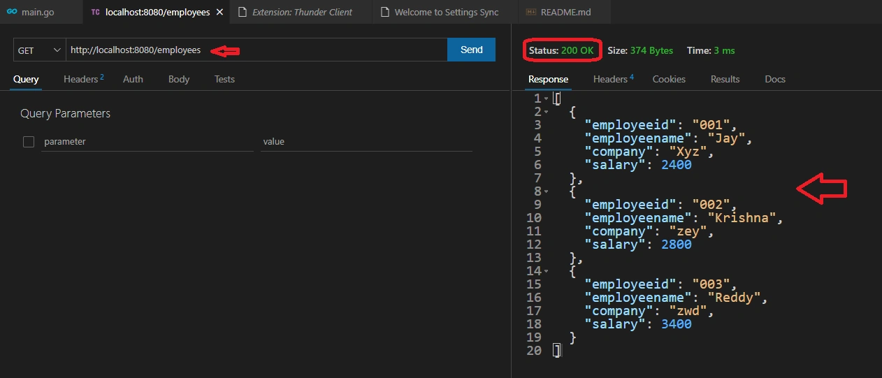Click file icon on Welcome to Settings Sync tab
This screenshot has height=378, width=882.
tap(385, 12)
